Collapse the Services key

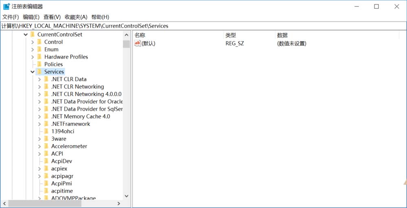[x=33, y=72]
